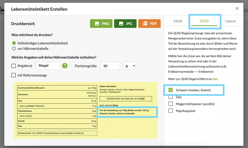Open the Layout tab

tap(230, 21)
